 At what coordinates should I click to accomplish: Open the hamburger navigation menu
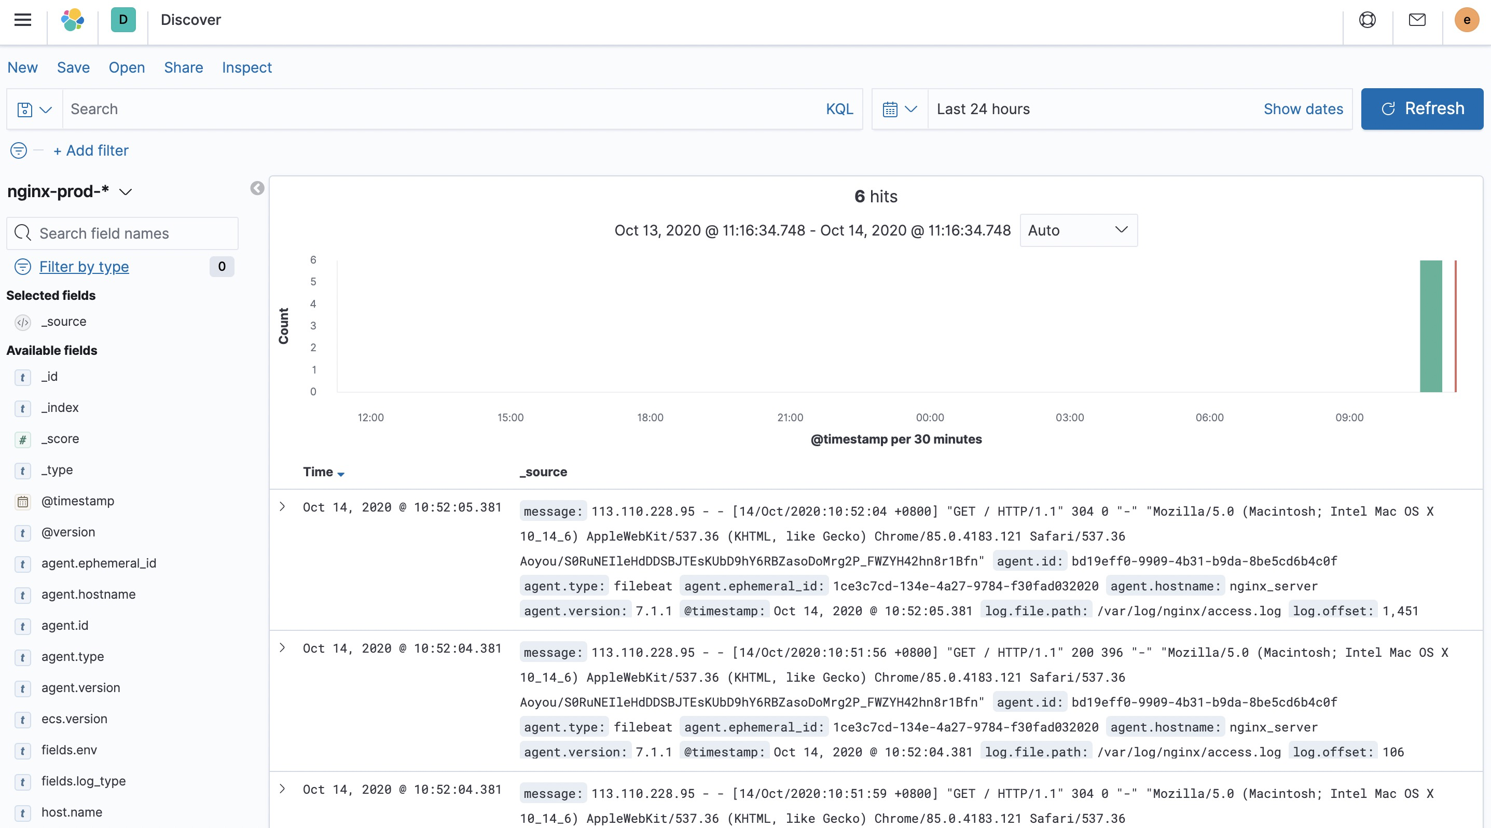pos(23,20)
